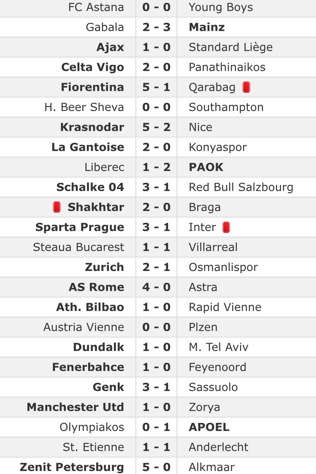Click on Ath. Bilbao
The height and width of the screenshot is (474, 316).
tap(90, 307)
